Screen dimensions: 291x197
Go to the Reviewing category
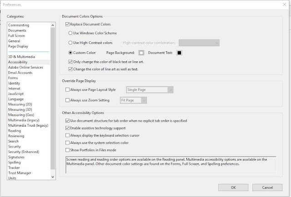[16, 136]
